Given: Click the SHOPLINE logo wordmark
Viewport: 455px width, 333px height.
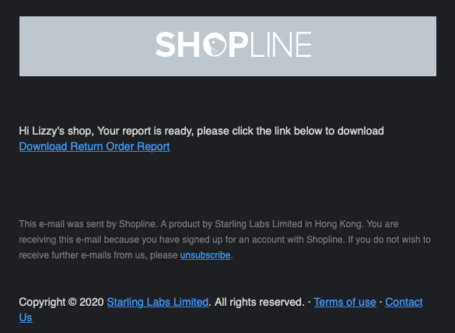Looking at the screenshot, I should [x=233, y=44].
